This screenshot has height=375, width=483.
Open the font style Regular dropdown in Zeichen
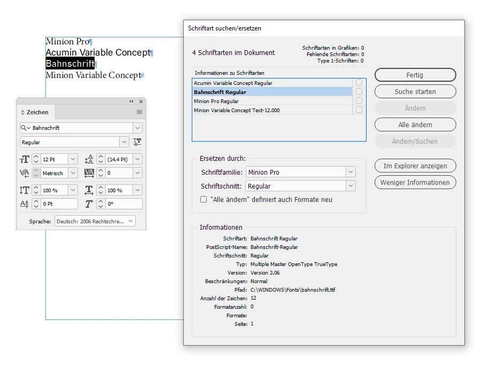pyautogui.click(x=124, y=142)
